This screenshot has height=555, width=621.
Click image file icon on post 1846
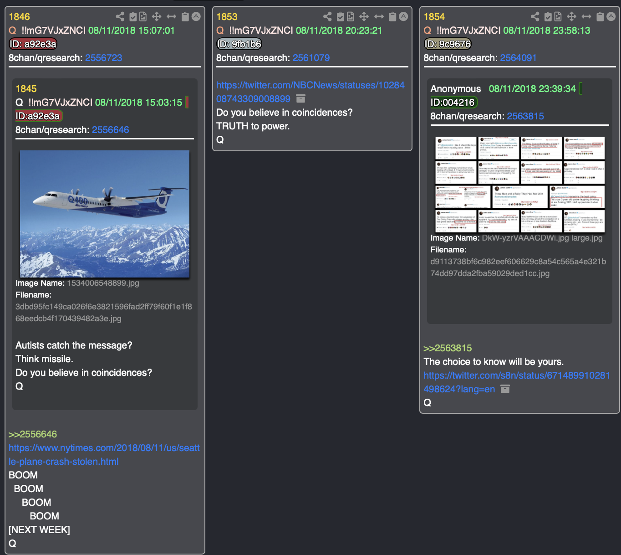point(143,17)
